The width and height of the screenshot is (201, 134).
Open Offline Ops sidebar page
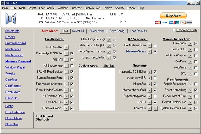coord(12,98)
